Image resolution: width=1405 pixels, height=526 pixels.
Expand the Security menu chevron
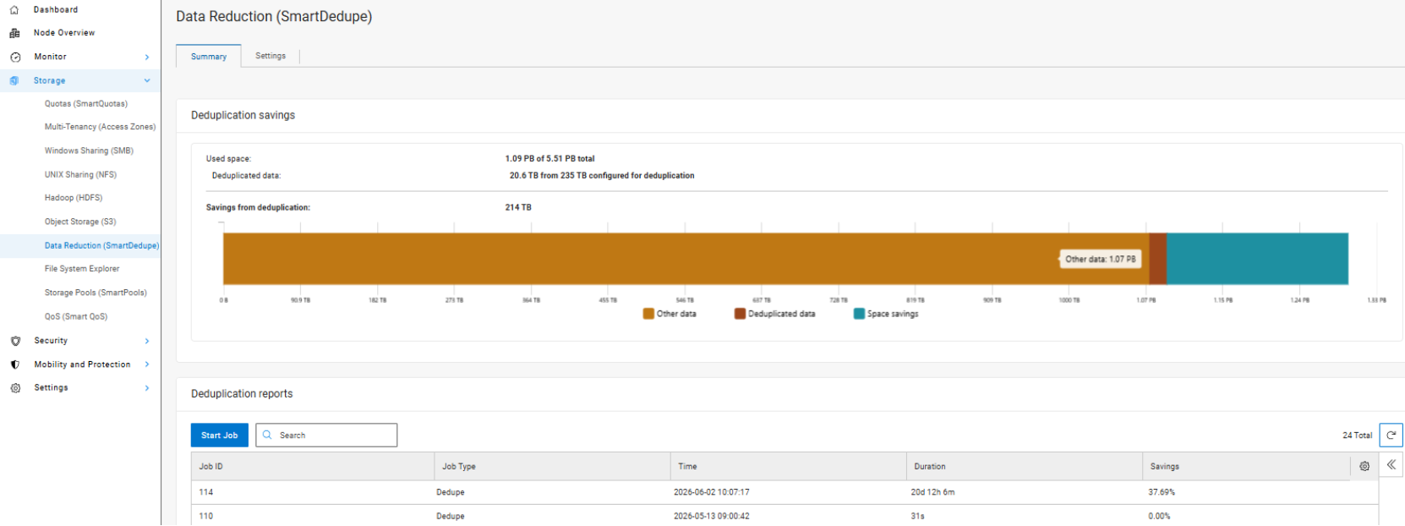pyautogui.click(x=147, y=341)
